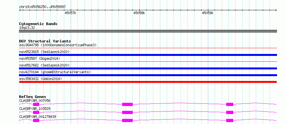The height and width of the screenshot is (124, 286).
Task: Open variant esv3583432 (Uddin2014) label
Action: pyautogui.click(x=40, y=79)
